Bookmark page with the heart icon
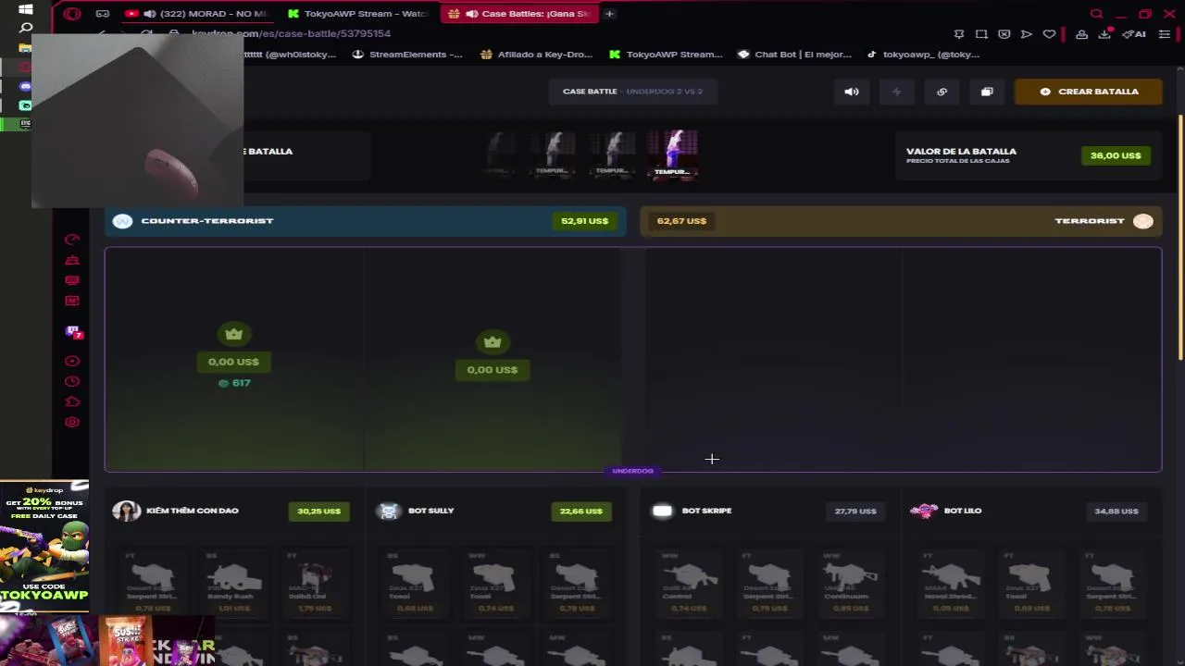The width and height of the screenshot is (1185, 666). pyautogui.click(x=1049, y=34)
